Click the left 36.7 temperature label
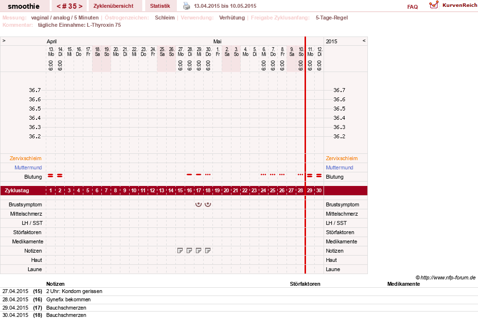 point(35,90)
